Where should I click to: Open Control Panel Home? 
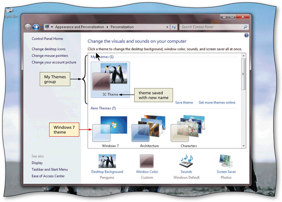(x=47, y=39)
